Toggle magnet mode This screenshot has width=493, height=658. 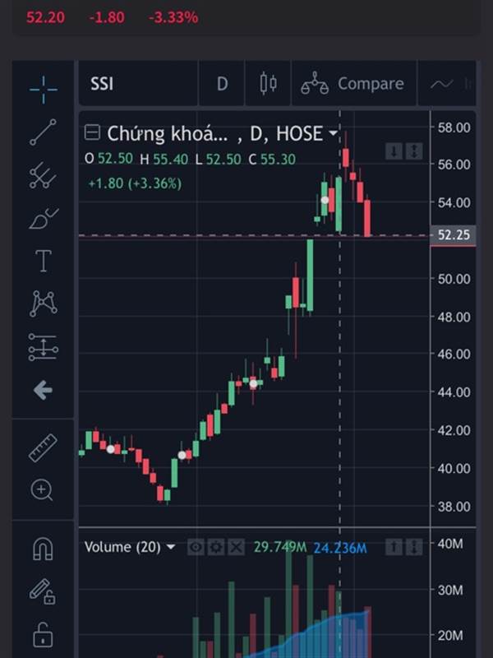44,549
